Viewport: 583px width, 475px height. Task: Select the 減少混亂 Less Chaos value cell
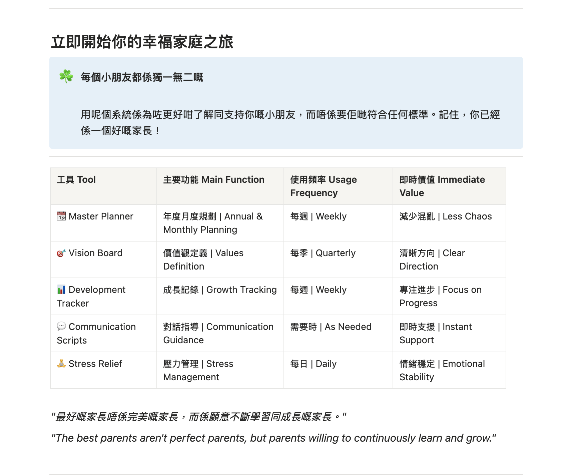[445, 216]
